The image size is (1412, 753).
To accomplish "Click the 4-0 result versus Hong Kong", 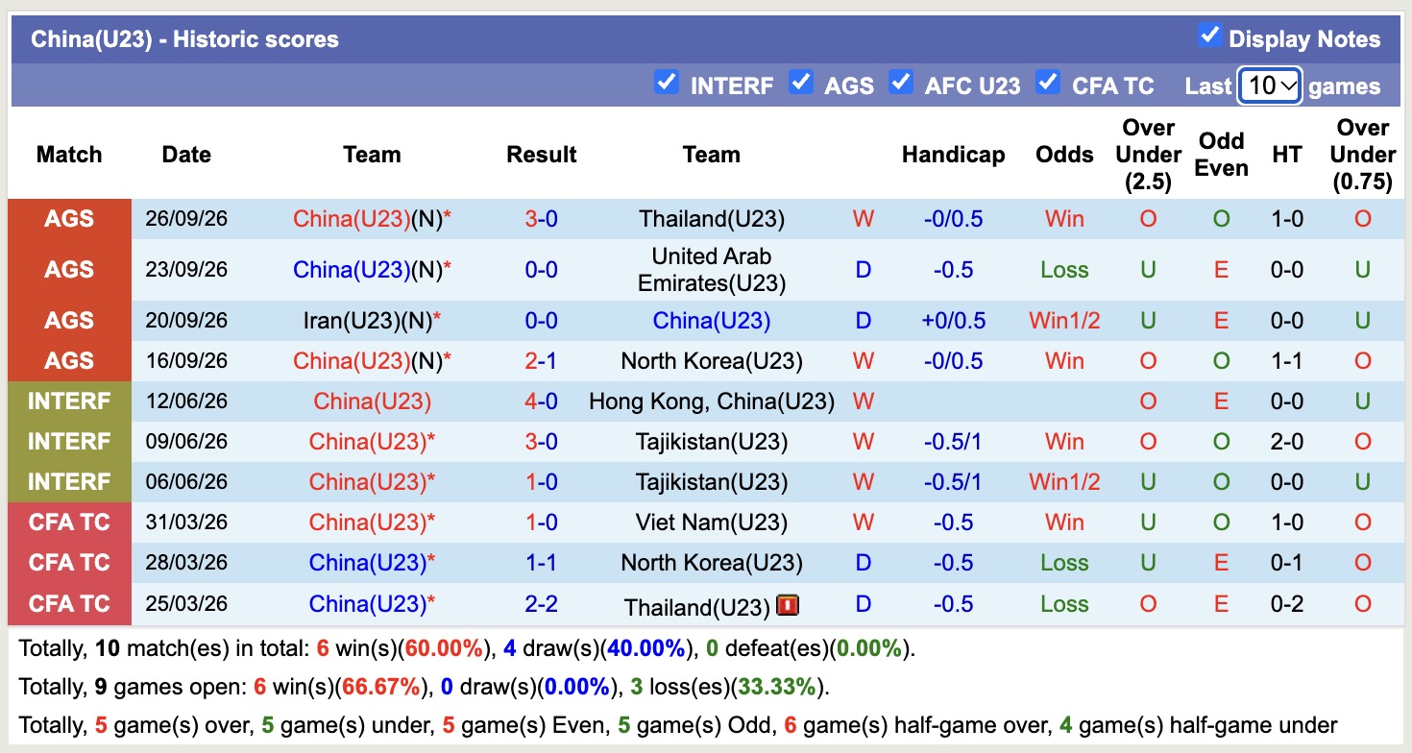I will coord(542,401).
